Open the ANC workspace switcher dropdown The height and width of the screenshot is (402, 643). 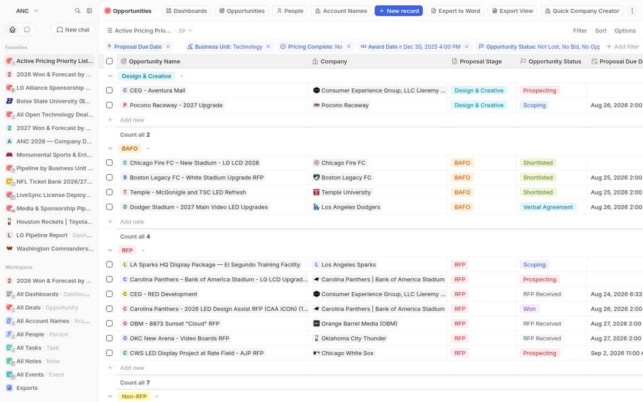27,11
